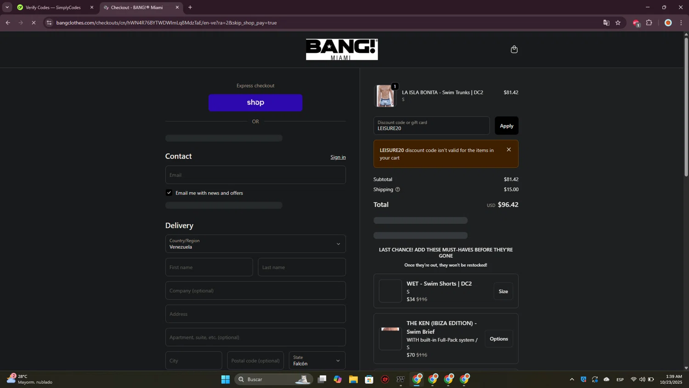Open File Explorer from the taskbar
The image size is (689, 388).
[353, 379]
